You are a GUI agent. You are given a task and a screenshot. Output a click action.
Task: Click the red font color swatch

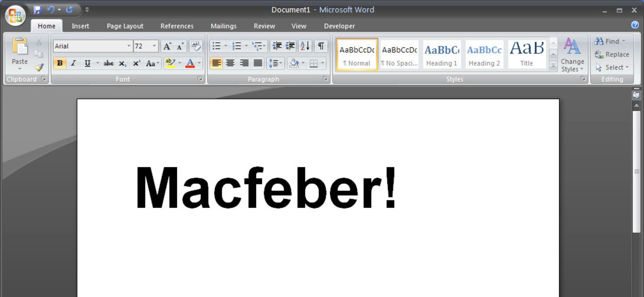pos(190,63)
